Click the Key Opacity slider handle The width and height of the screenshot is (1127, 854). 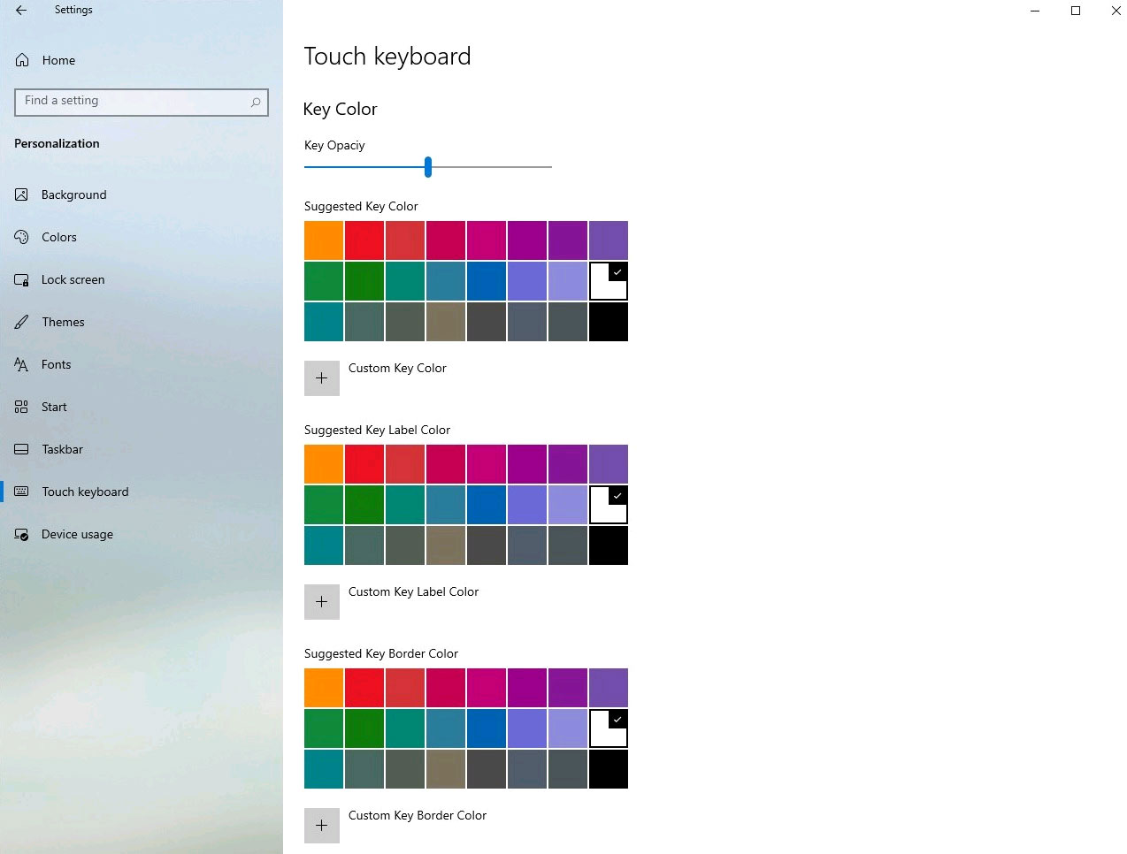click(x=428, y=166)
